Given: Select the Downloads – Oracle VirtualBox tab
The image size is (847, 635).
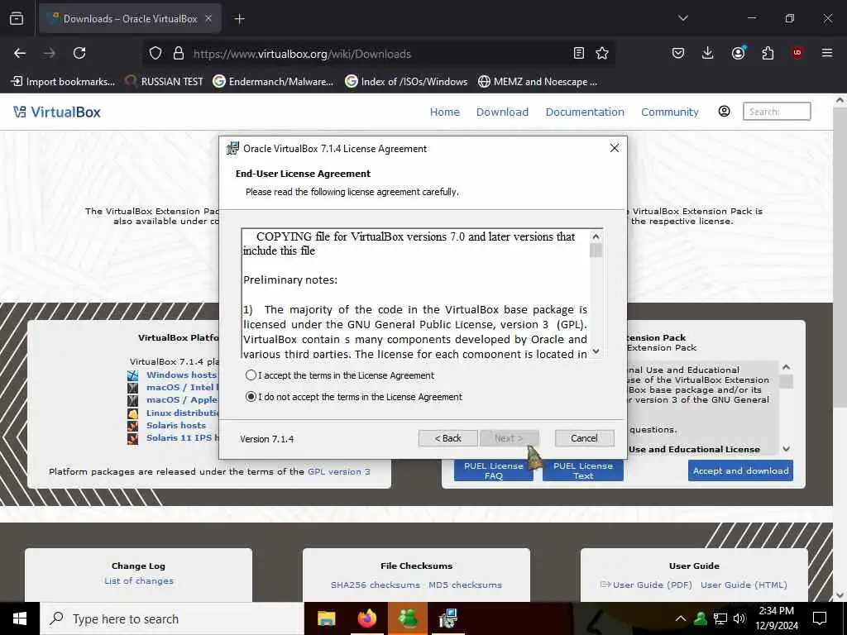Looking at the screenshot, I should (130, 19).
